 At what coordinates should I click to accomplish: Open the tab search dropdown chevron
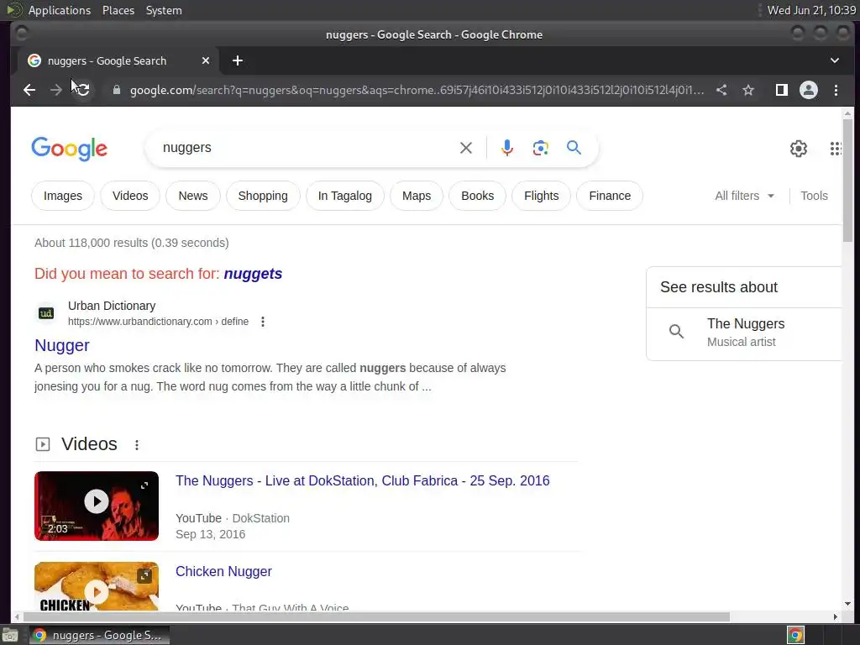tap(835, 60)
